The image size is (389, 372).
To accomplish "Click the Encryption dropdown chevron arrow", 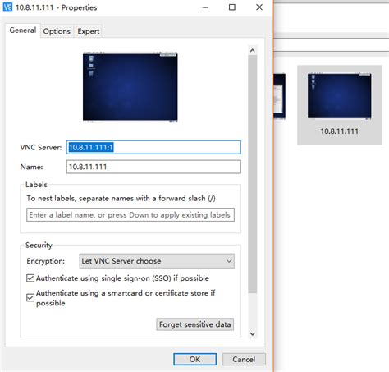I will 229,261.
